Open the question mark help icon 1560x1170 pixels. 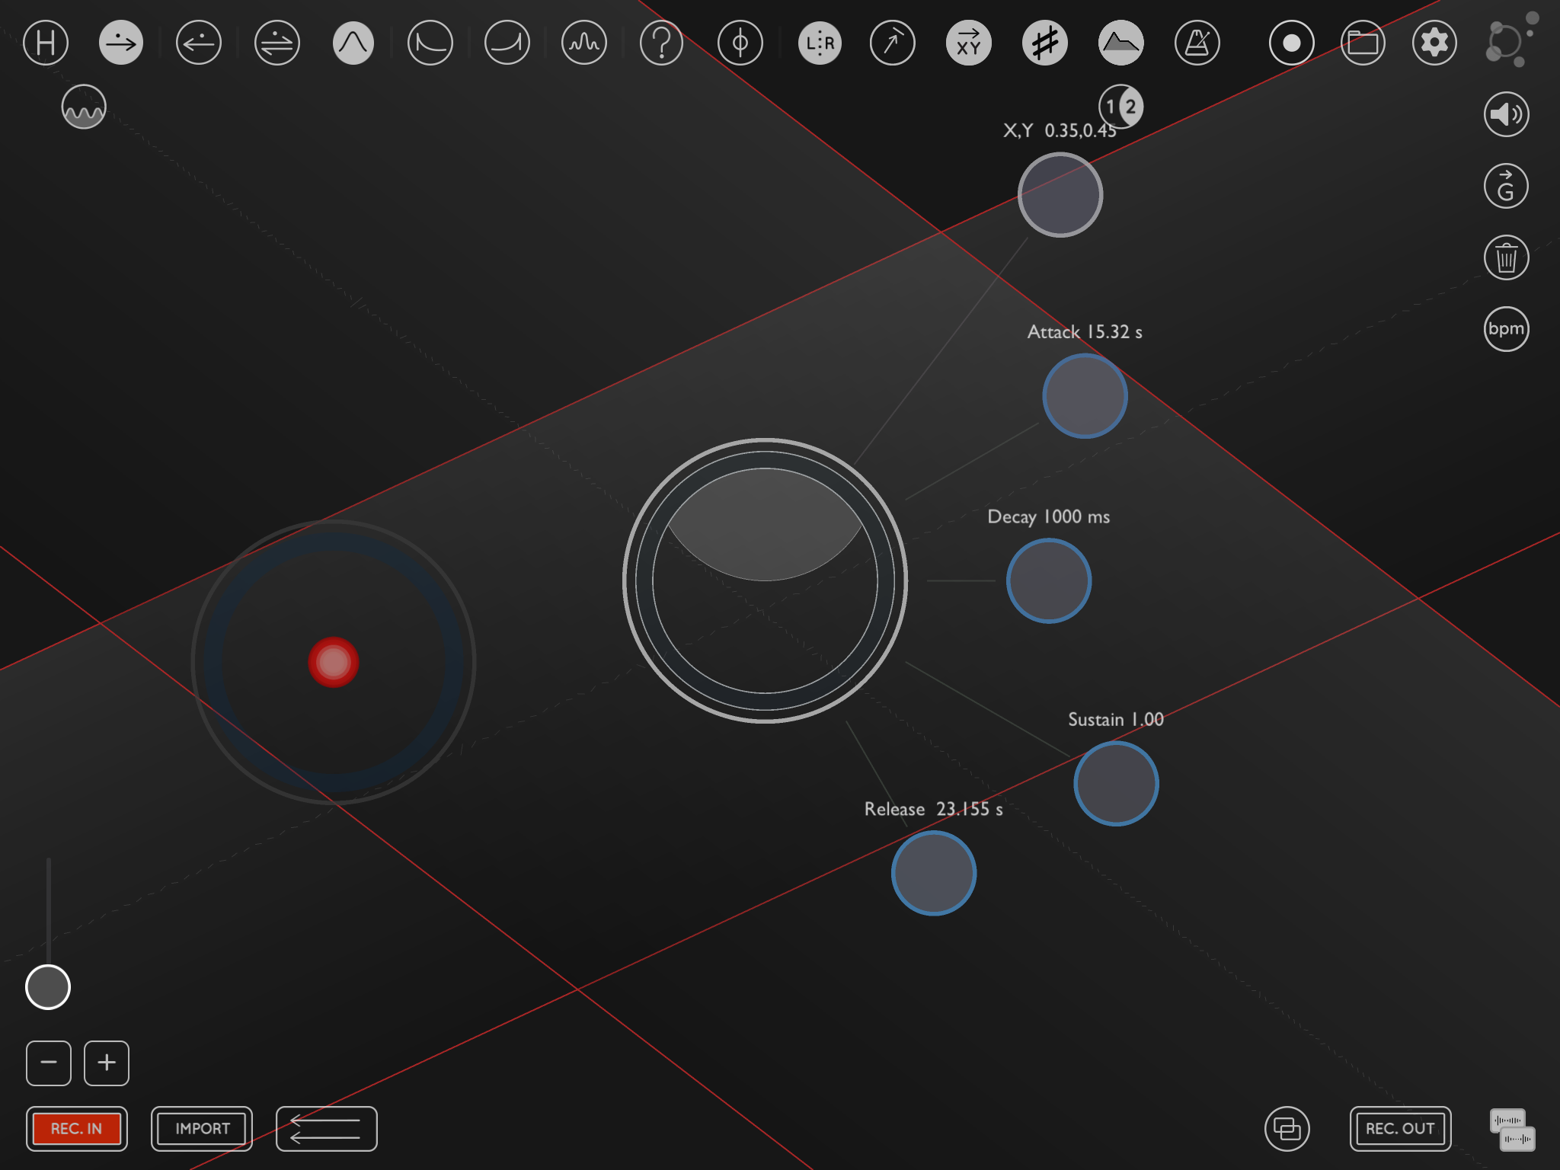661,43
